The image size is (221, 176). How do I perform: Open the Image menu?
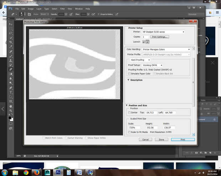click(31, 9)
